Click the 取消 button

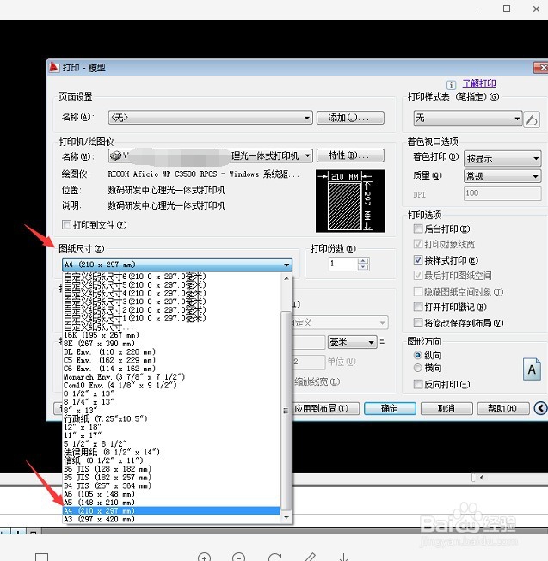click(446, 408)
